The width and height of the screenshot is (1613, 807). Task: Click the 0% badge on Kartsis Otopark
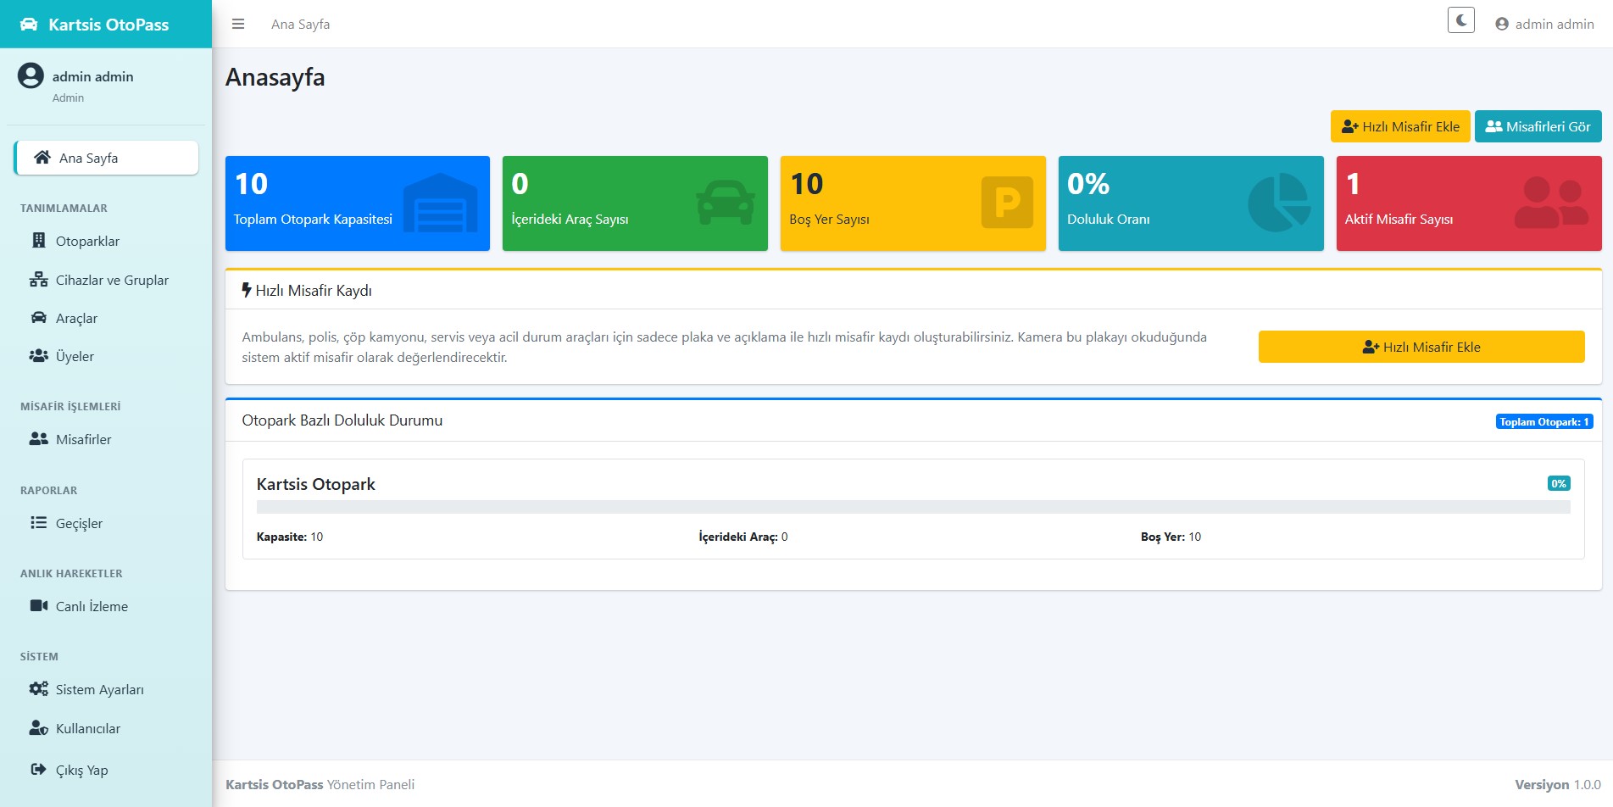click(x=1559, y=483)
